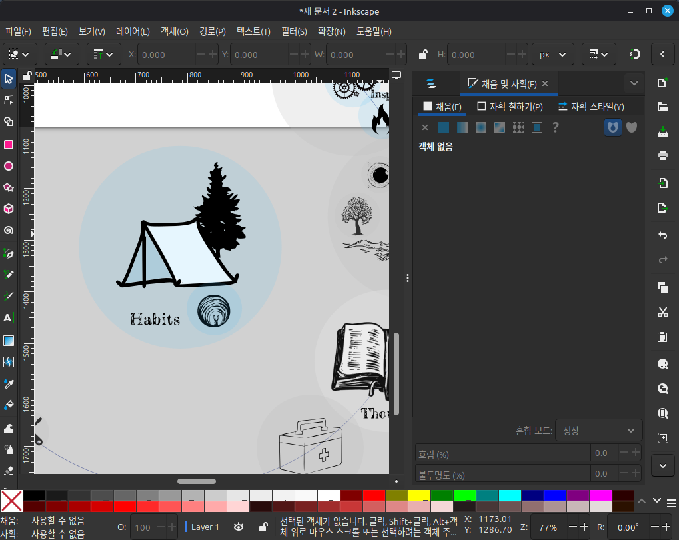
Task: Click the Print icon in command bar
Action: click(662, 156)
